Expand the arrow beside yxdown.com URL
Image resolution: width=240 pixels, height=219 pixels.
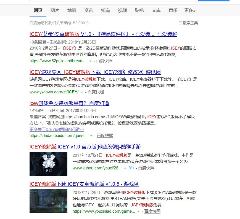(82, 92)
